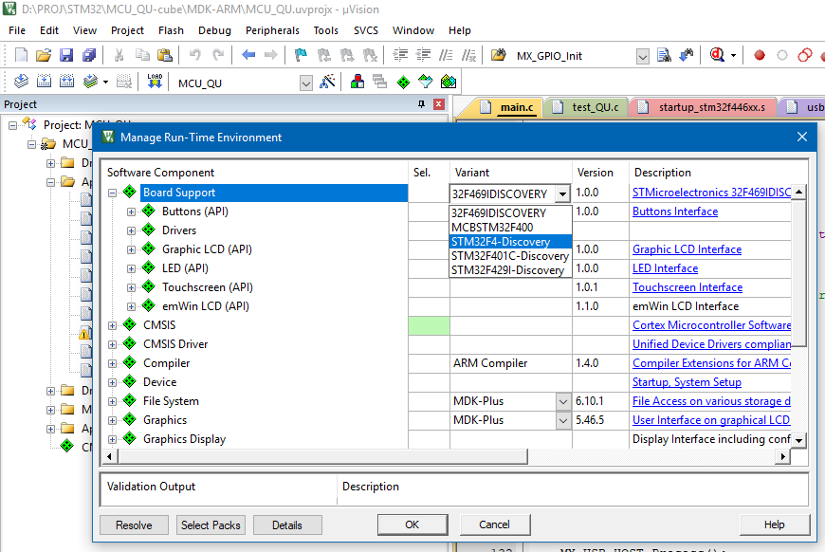Open the MX_GPIO_Init find box dropdown arrow
825x552 pixels.
642,56
